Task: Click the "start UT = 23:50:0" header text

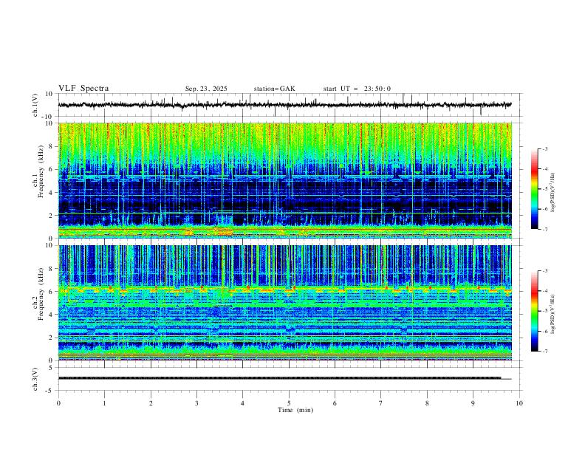Action: 357,89
